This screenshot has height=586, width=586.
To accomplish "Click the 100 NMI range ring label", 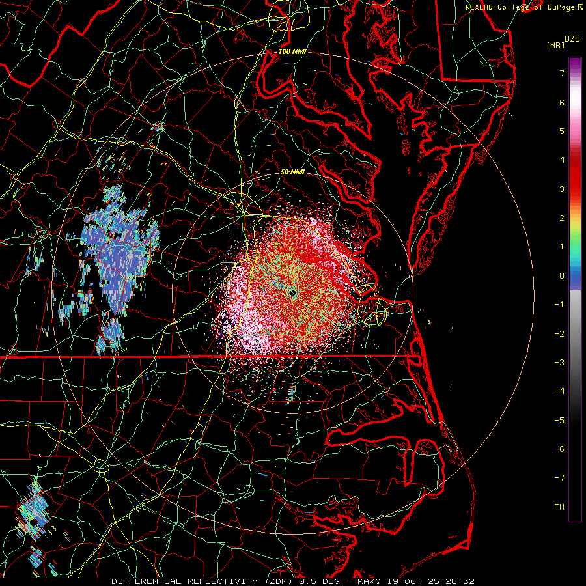I will [292, 51].
